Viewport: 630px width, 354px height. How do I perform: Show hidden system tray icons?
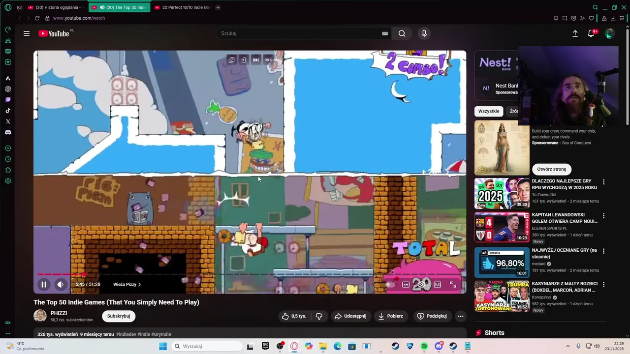[567, 346]
